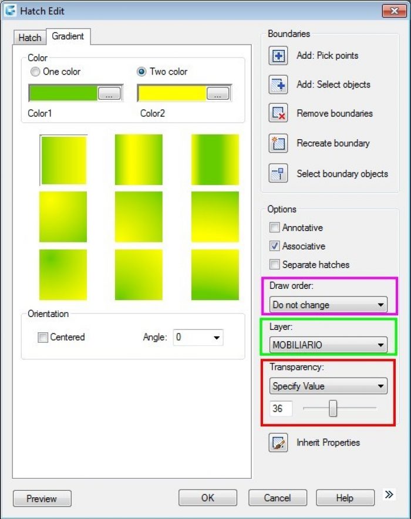
Task: Open Color1 picker ellipsis button
Action: pyautogui.click(x=109, y=93)
